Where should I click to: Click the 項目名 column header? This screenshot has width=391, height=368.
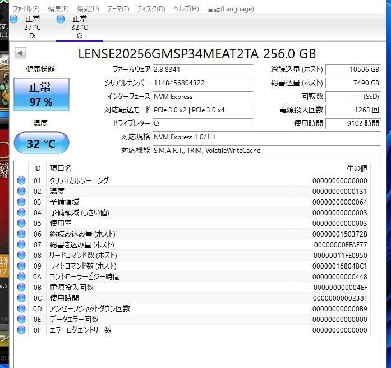coord(169,169)
